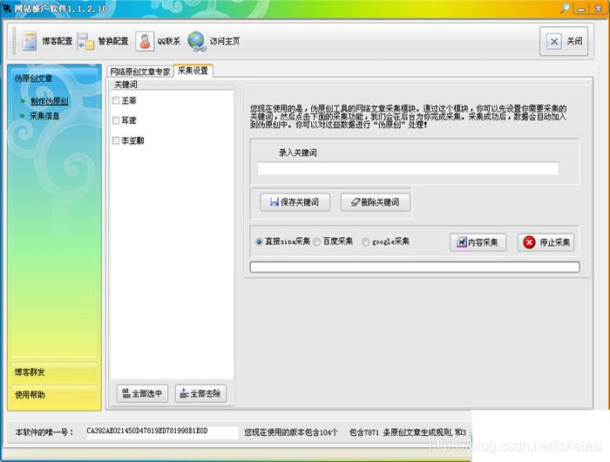Switch to 网络原创文章专家 tab
610x462 pixels.
coord(140,71)
